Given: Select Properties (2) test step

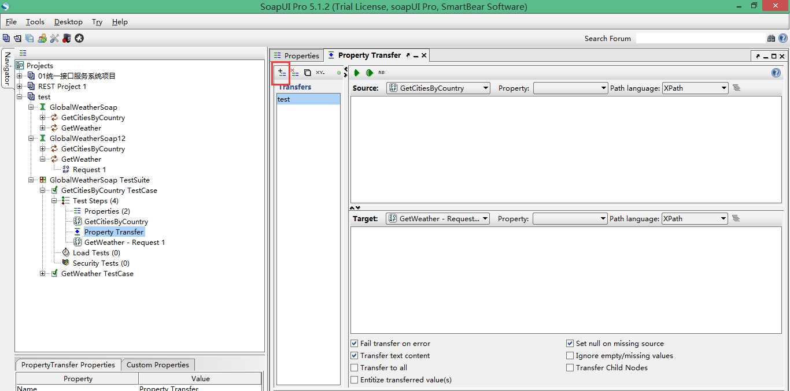Looking at the screenshot, I should click(x=107, y=211).
